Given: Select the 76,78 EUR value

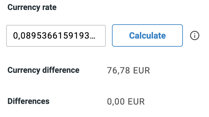Looking at the screenshot, I should tap(128, 70).
